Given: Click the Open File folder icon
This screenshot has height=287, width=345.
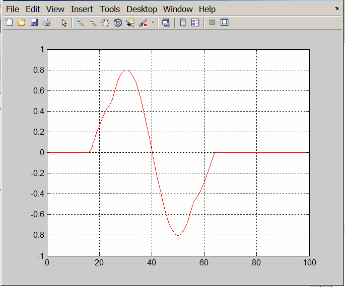Looking at the screenshot, I should point(21,23).
